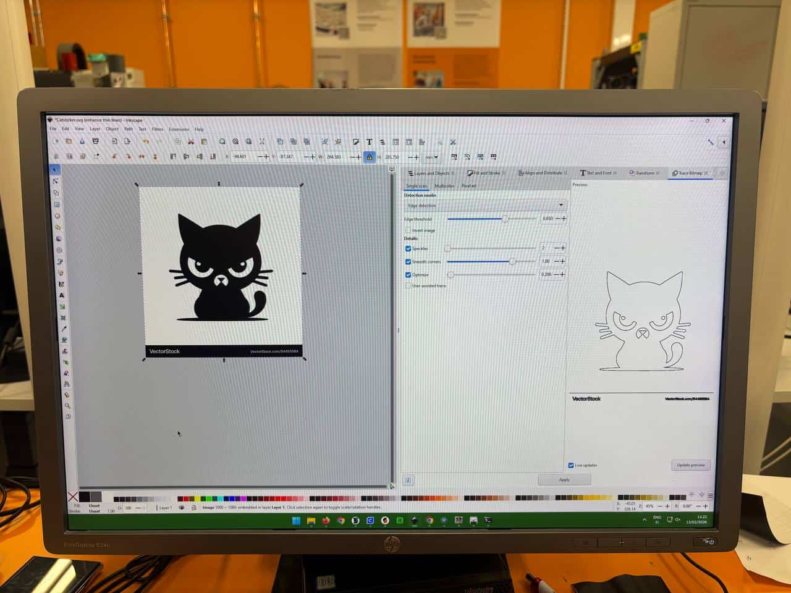
Task: Click the Cut scissors icon
Action: click(x=190, y=141)
